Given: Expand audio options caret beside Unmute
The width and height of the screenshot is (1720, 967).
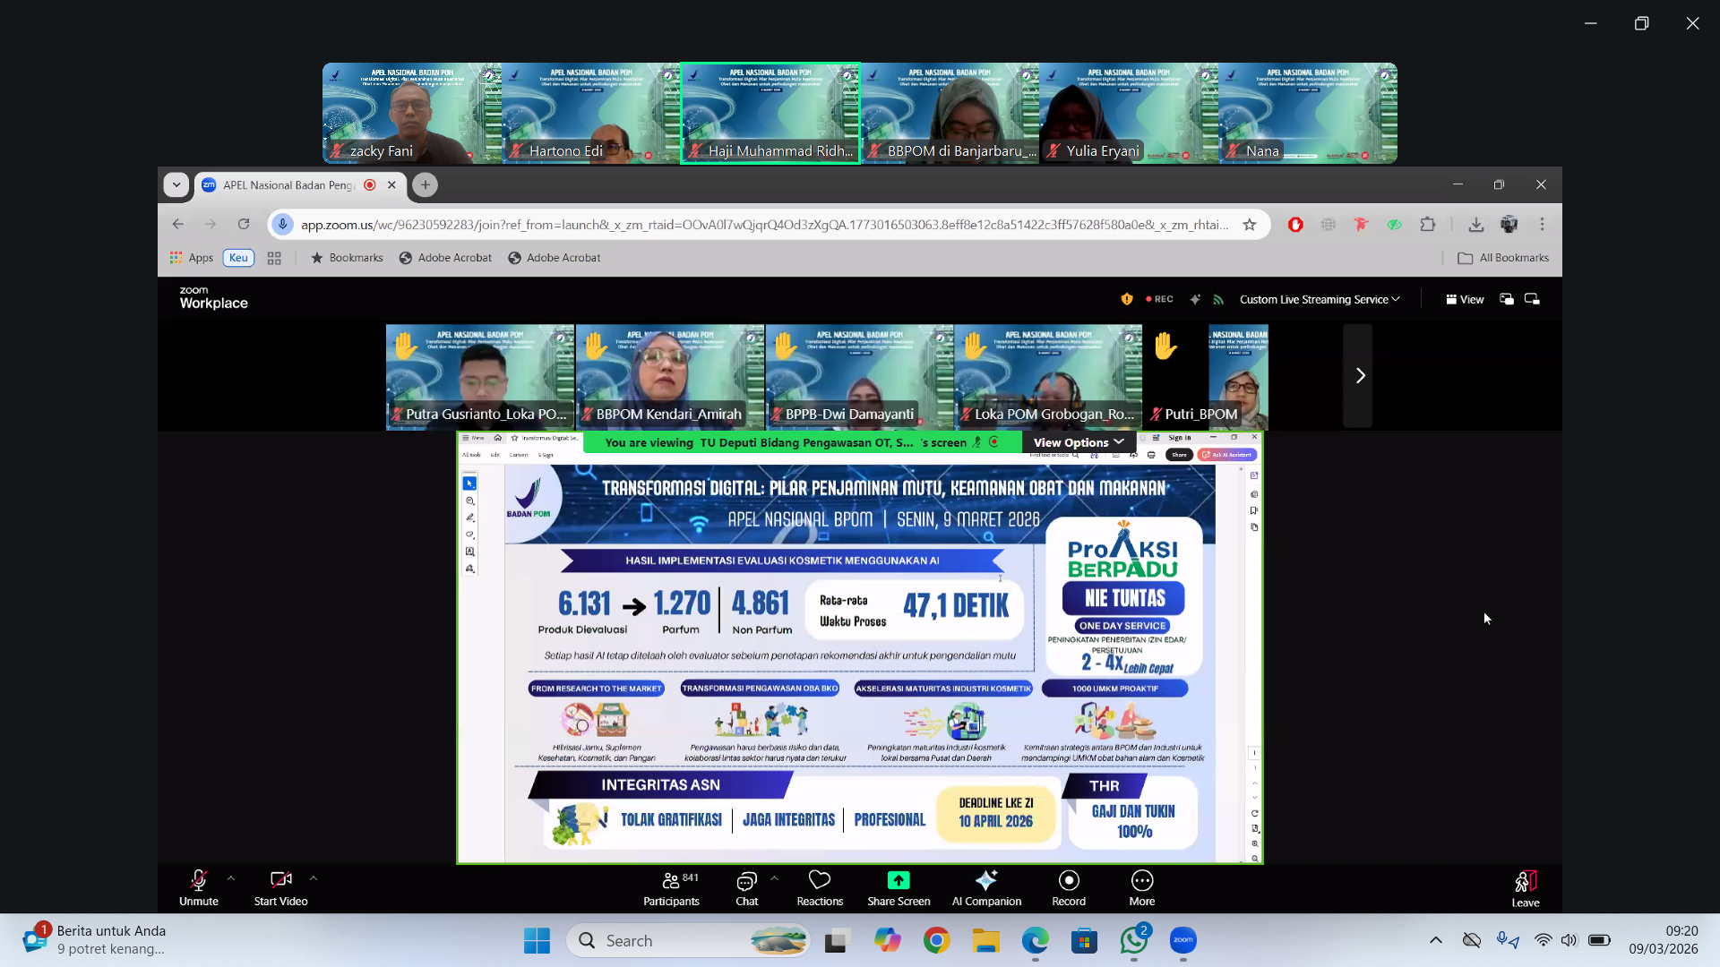Looking at the screenshot, I should click(231, 878).
